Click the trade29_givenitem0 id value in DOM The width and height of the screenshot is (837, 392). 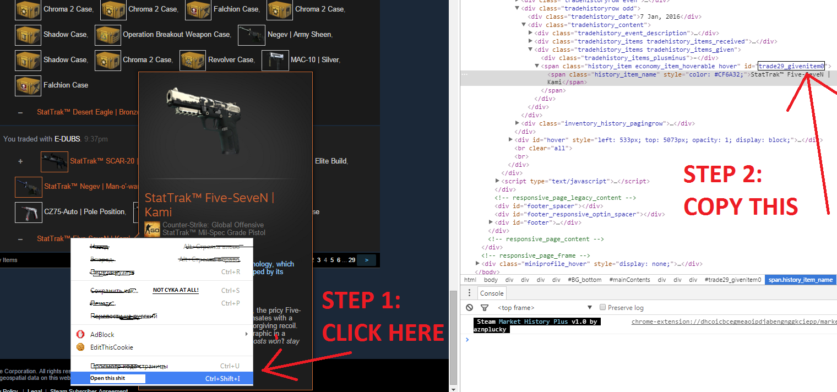[x=791, y=66]
